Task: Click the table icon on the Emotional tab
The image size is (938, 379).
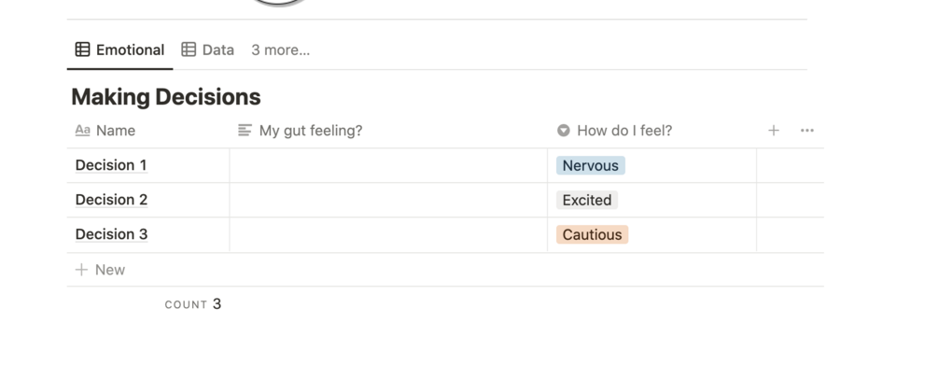Action: 82,49
